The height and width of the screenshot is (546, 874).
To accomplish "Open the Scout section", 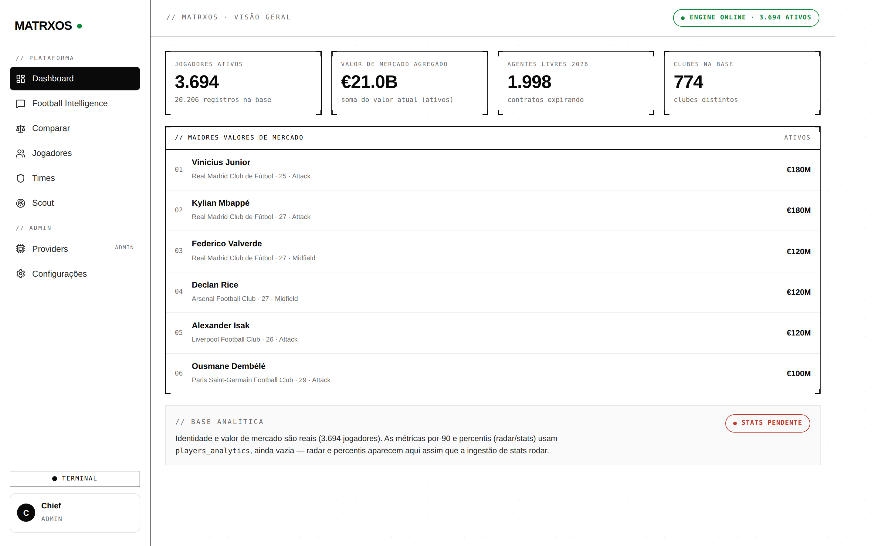I will pos(75,203).
